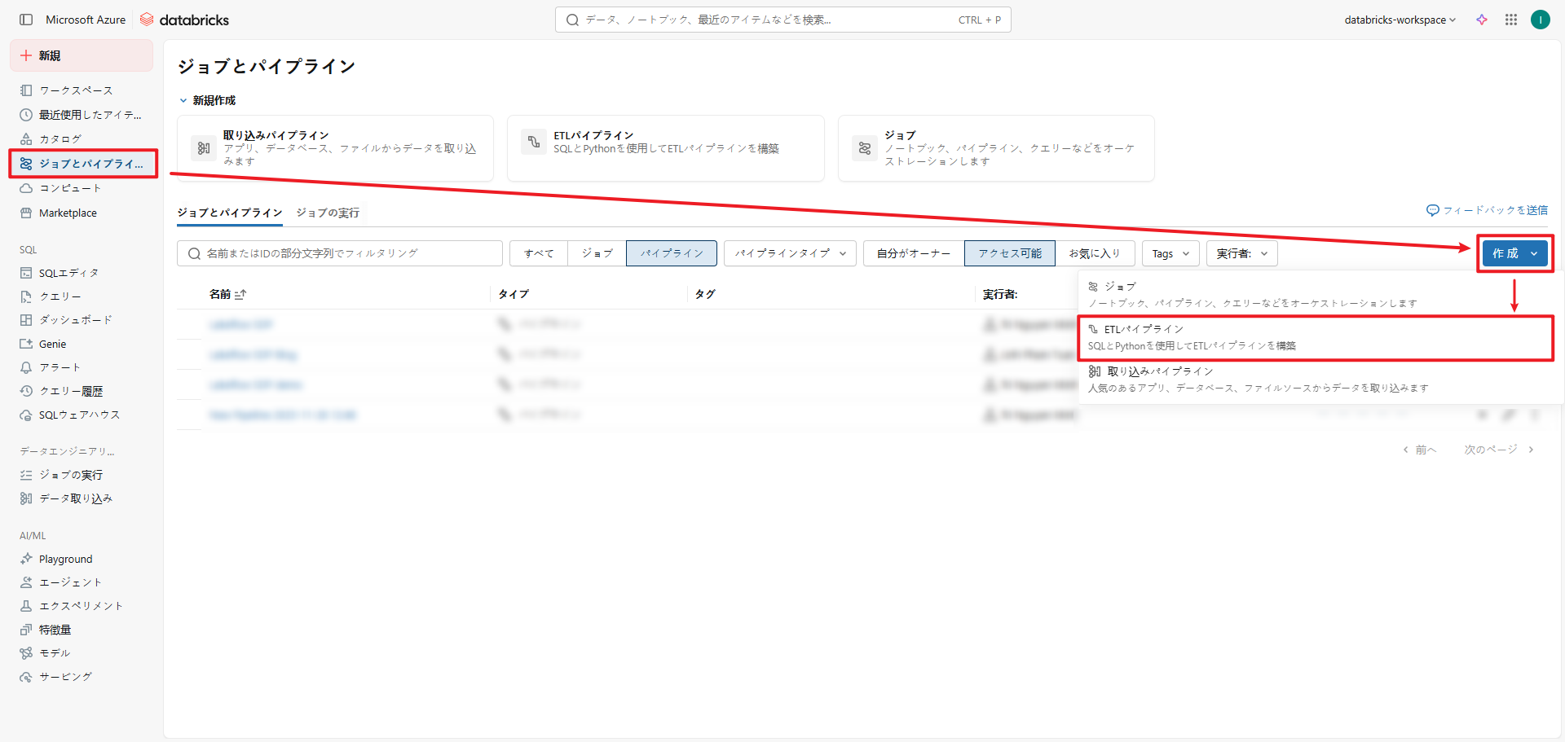The height and width of the screenshot is (742, 1565).
Task: Click the name or ID filter field
Action: pyautogui.click(x=339, y=253)
